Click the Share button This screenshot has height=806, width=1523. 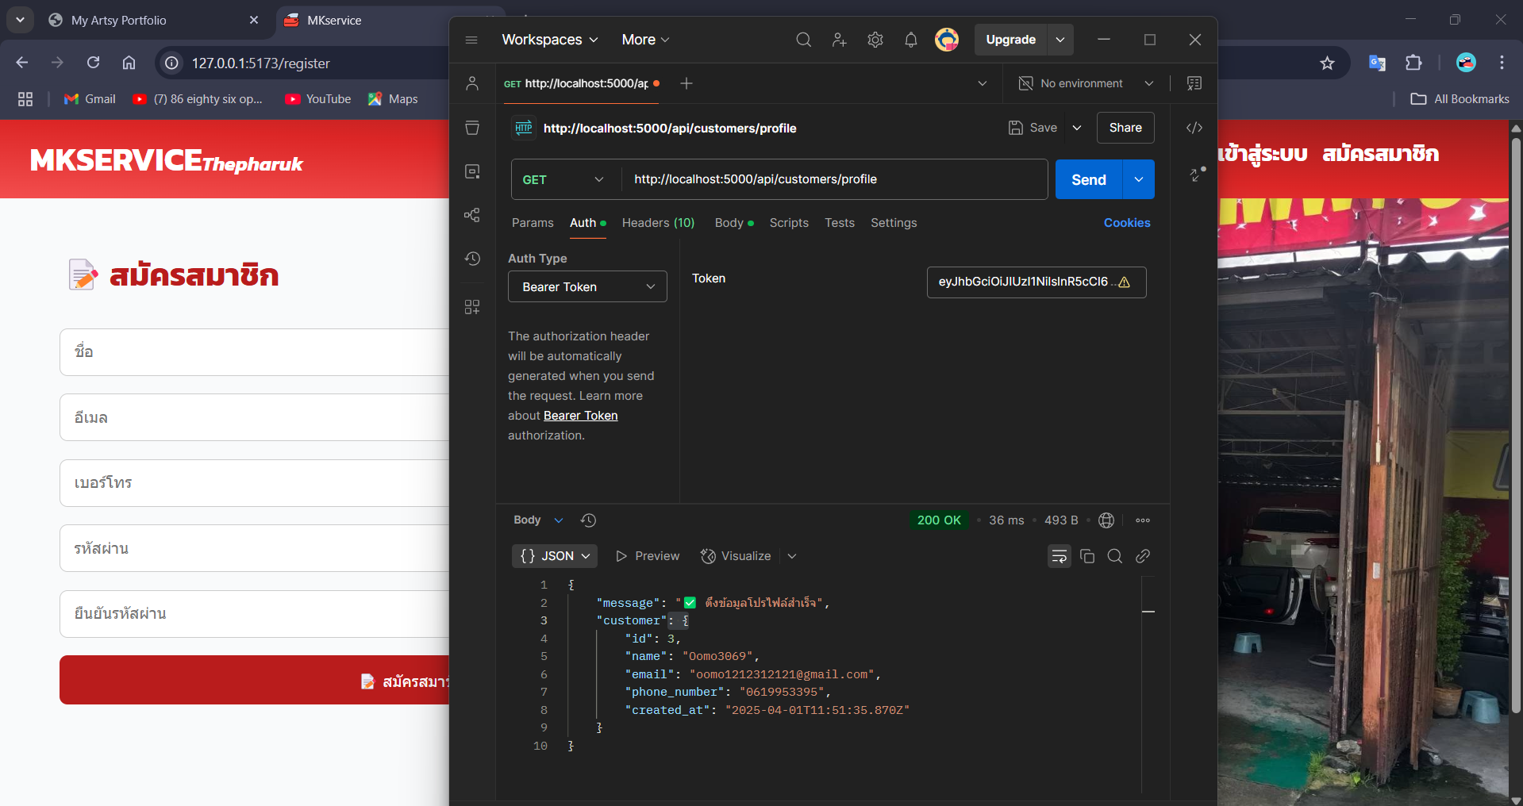tap(1125, 128)
